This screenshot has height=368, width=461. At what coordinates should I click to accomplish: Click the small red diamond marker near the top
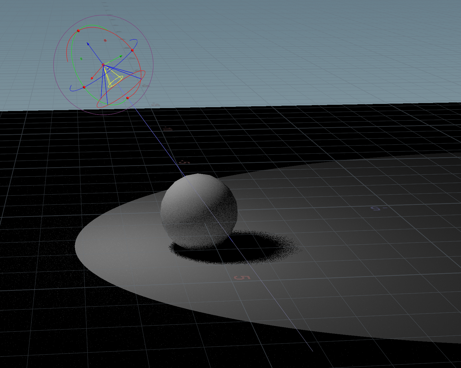tap(105, 40)
